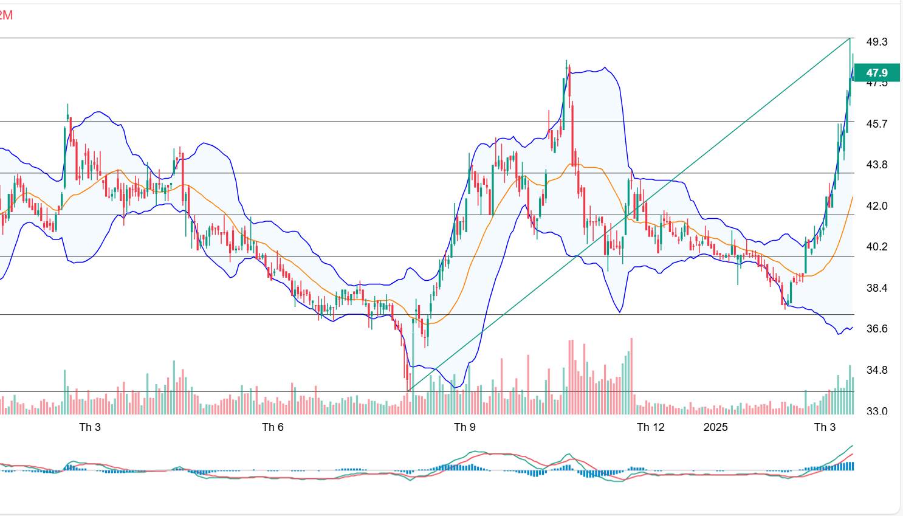Select the 36.6 price axis label
Image resolution: width=903 pixels, height=516 pixels.
[877, 329]
